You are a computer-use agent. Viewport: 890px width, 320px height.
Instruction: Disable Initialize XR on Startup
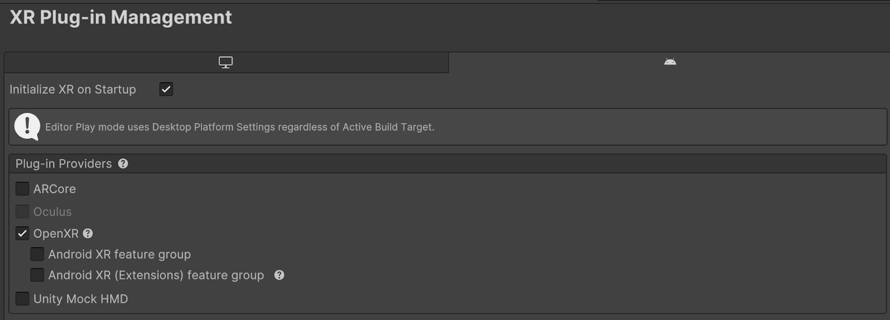166,89
